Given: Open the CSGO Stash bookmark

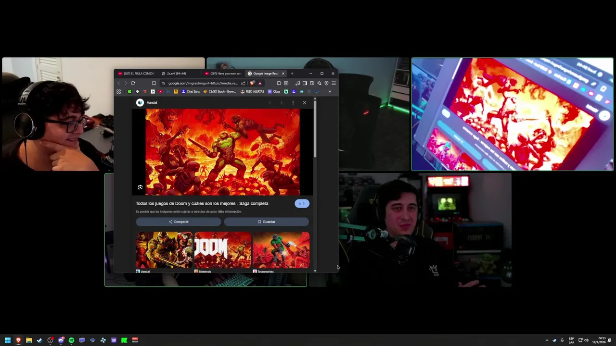Looking at the screenshot, I should pyautogui.click(x=219, y=91).
